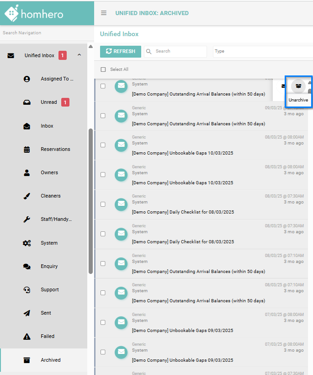Click the envelope icon beside Unarchive
The image size is (313, 375).
pos(284,86)
